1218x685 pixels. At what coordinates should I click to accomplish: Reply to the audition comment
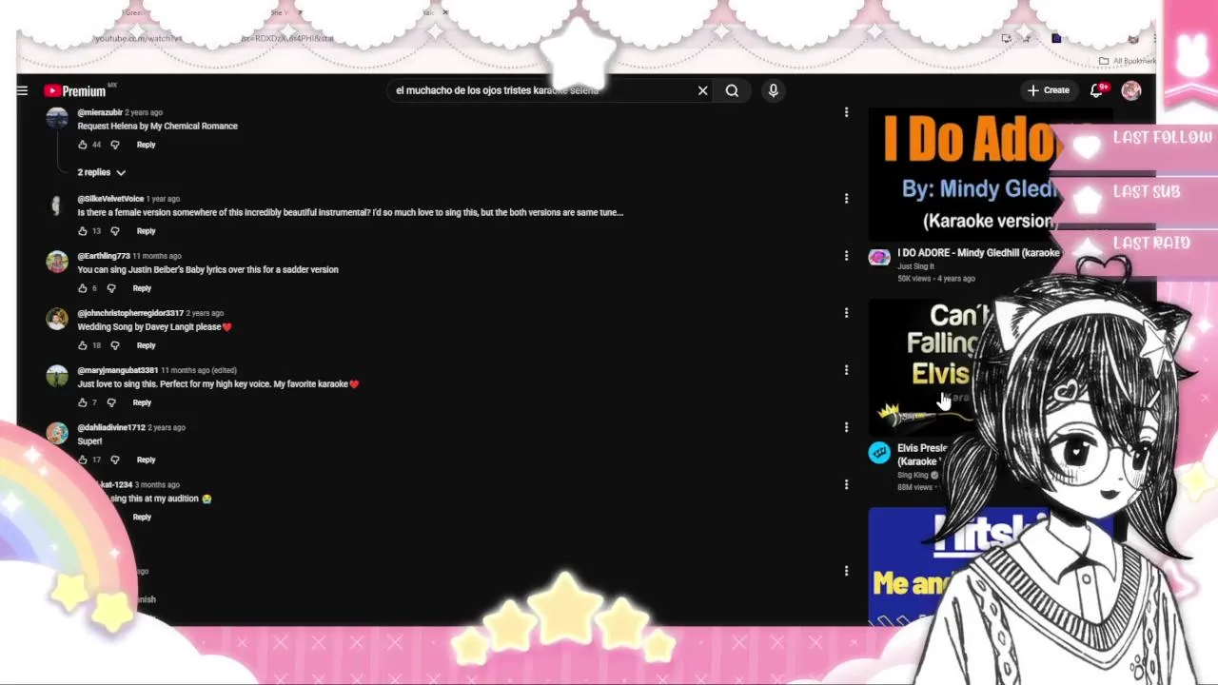(142, 517)
